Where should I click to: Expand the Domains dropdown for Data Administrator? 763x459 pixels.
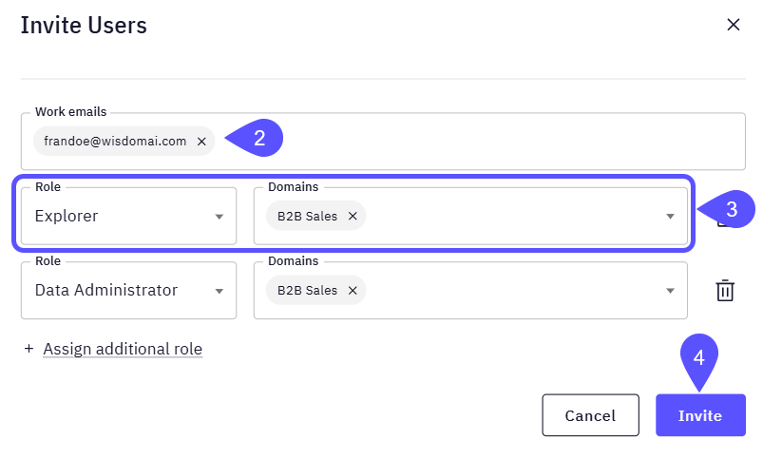coord(671,290)
